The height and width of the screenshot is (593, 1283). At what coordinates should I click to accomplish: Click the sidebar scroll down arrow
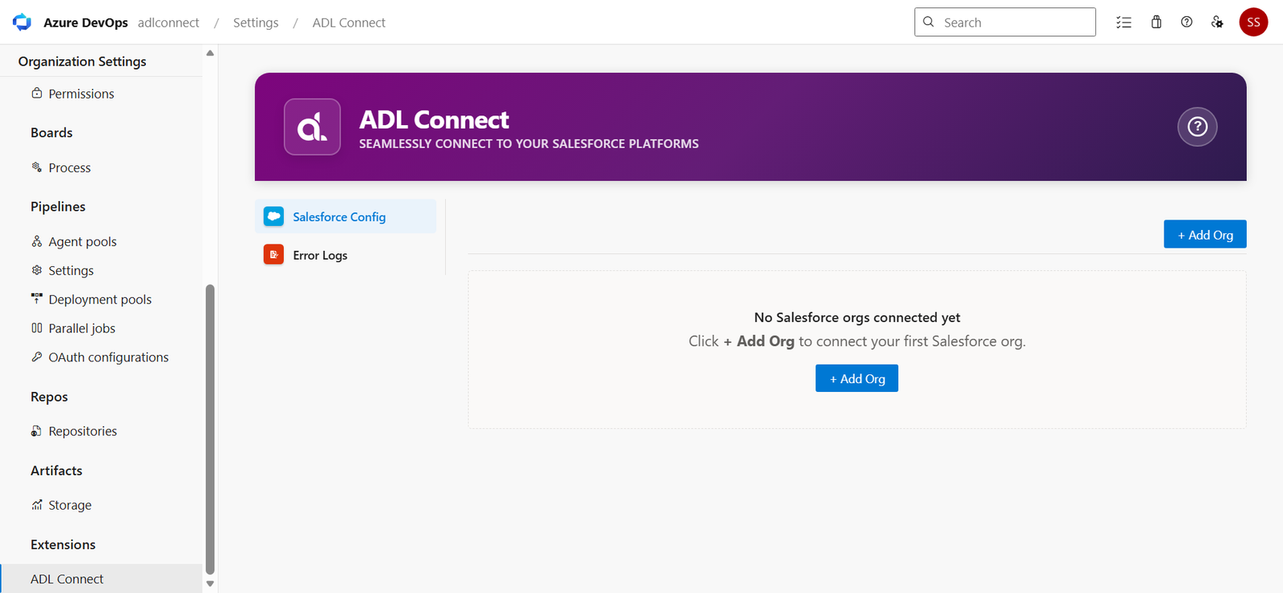[x=210, y=584]
